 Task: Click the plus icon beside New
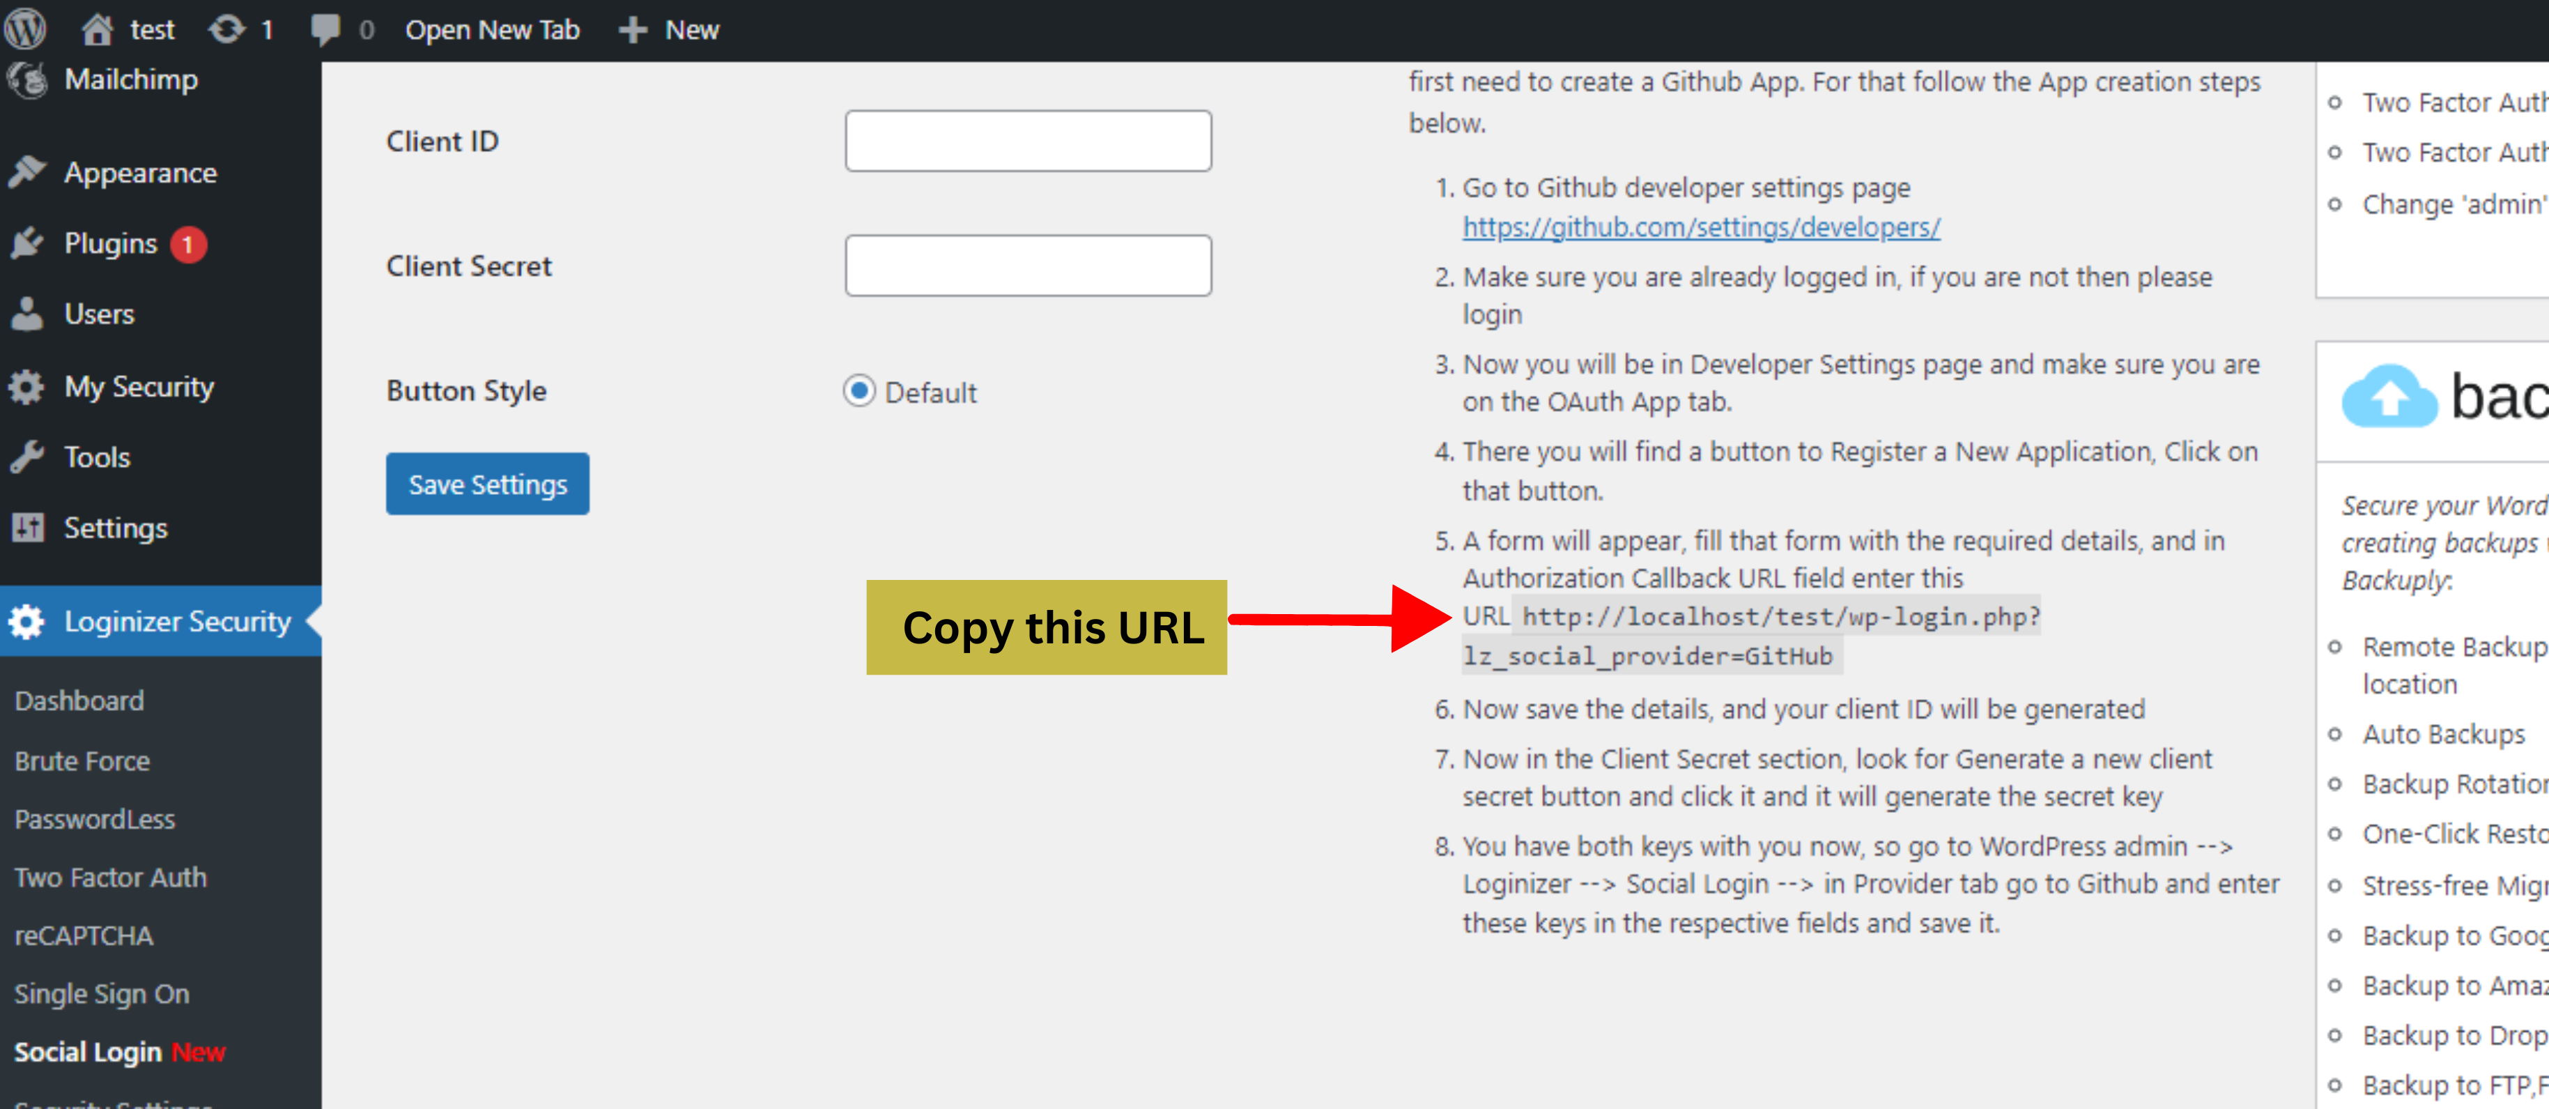[x=633, y=30]
